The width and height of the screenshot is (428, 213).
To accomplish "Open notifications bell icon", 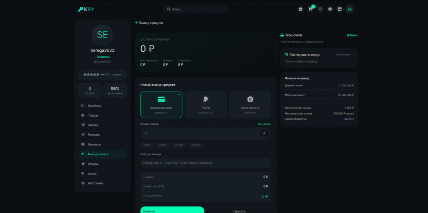I will 320,9.
